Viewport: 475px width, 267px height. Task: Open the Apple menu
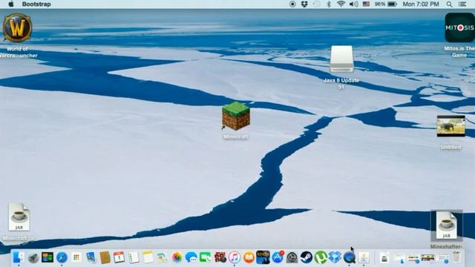11,4
